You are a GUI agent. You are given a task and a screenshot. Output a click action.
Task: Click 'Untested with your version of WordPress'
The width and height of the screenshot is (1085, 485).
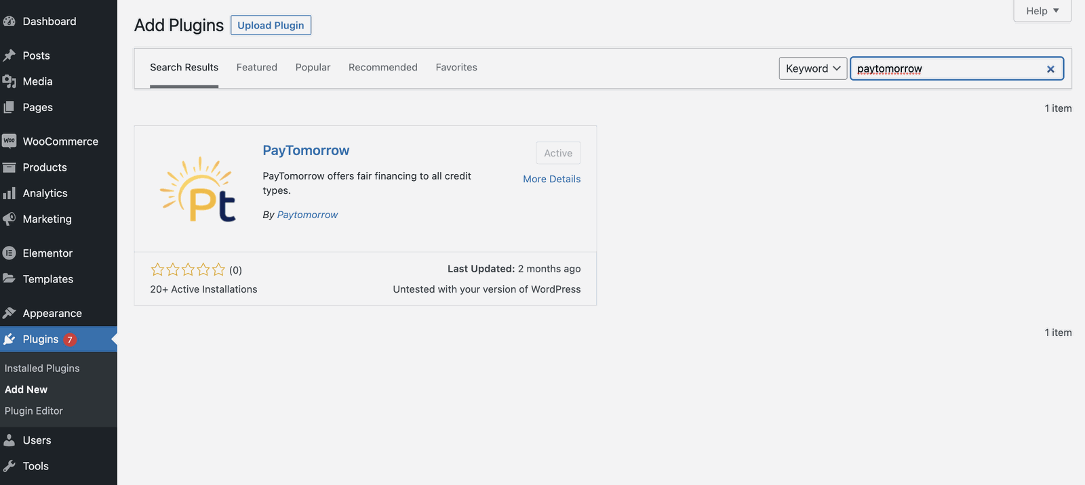tap(487, 289)
